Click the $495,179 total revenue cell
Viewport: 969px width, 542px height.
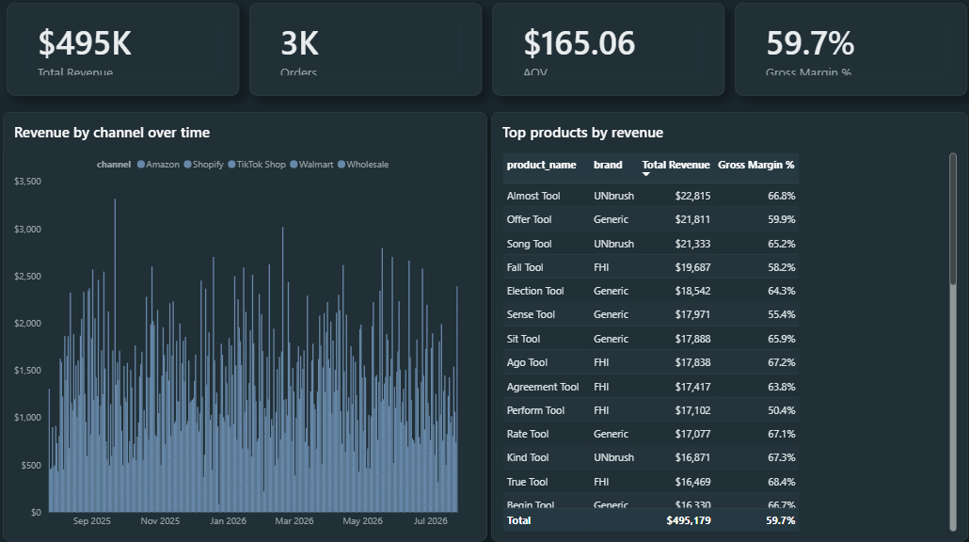click(x=689, y=520)
